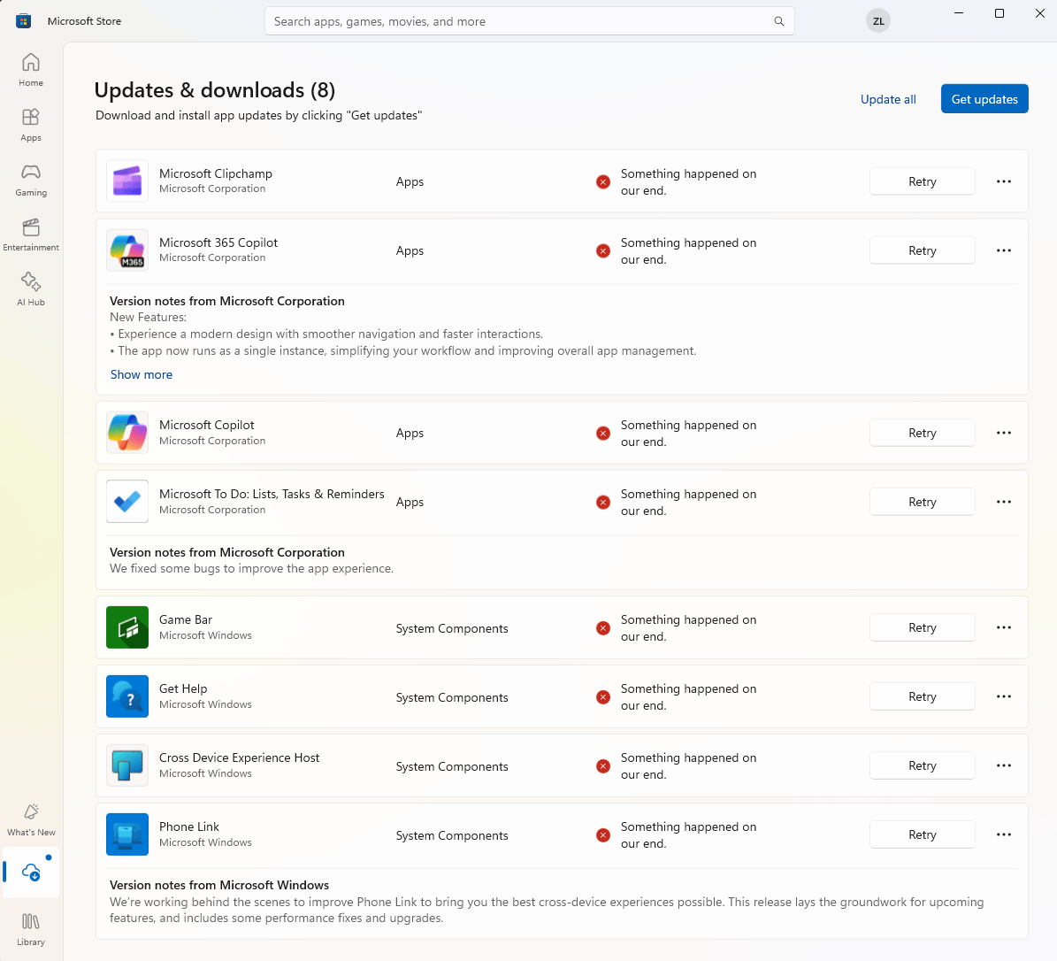Screen dimensions: 1057x961
Task: Open more options for Microsoft To Do
Action: [x=1004, y=502]
